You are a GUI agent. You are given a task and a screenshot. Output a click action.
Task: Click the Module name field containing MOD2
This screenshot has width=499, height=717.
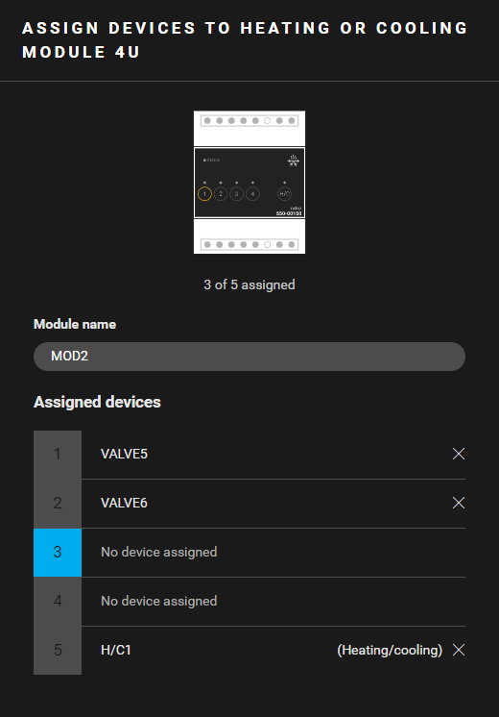[x=249, y=357]
